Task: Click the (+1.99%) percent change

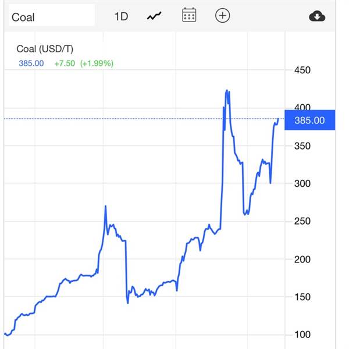Action: click(97, 63)
